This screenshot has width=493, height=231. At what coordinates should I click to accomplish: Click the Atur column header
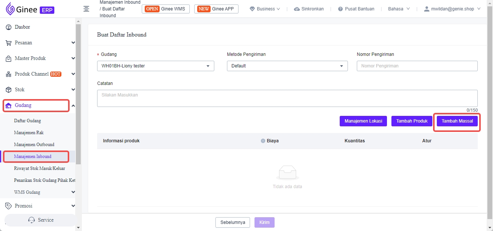point(427,141)
